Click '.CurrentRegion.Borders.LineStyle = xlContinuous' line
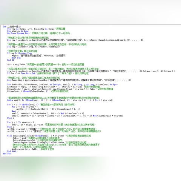Viewport: 181px width, 181px height. (x=49, y=143)
